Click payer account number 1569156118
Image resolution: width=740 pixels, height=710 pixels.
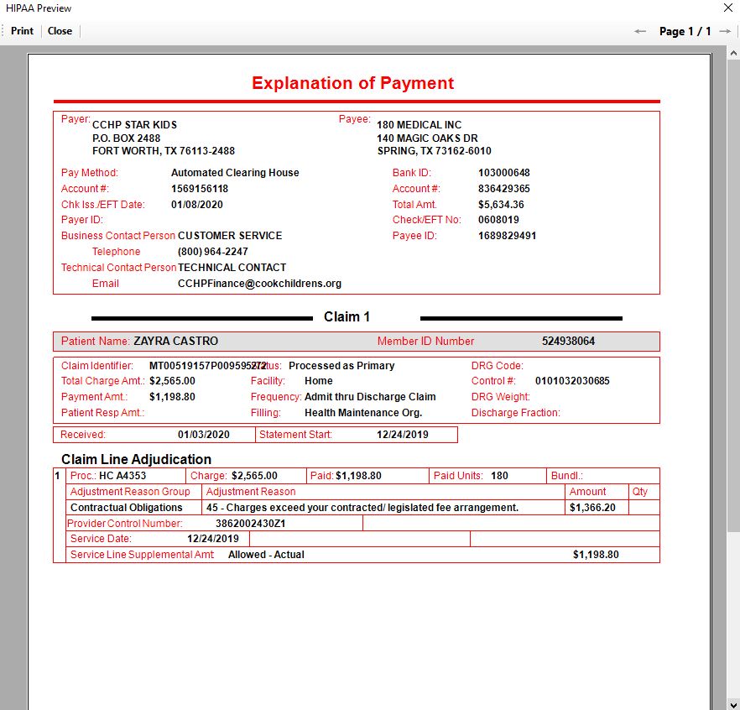(200, 189)
